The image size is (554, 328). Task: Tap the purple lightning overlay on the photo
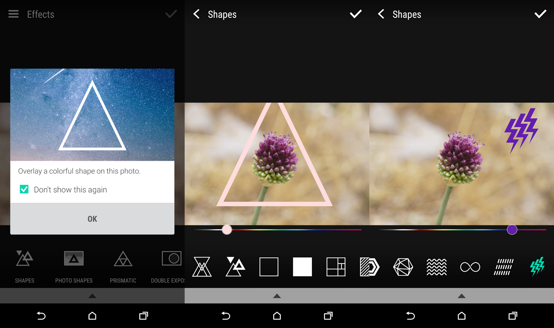(x=521, y=130)
